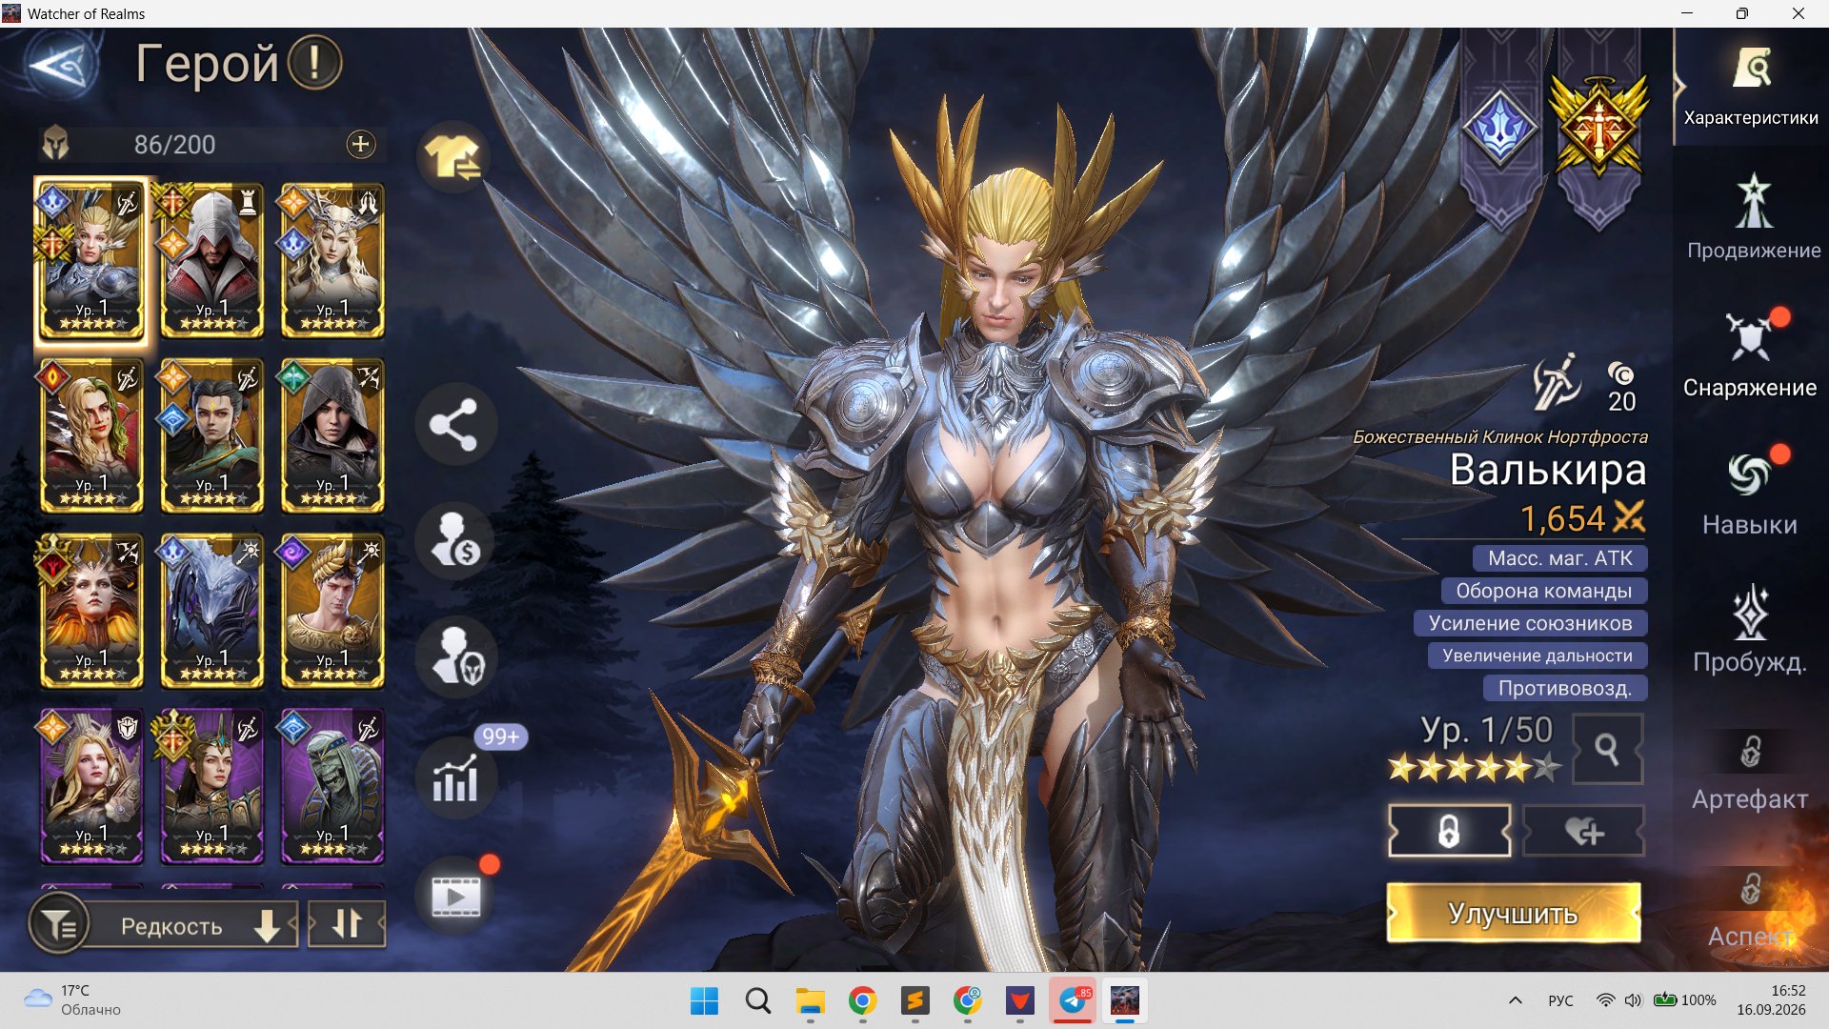The height and width of the screenshot is (1029, 1829).
Task: Switch to the Снаряжение tab
Action: point(1750,353)
